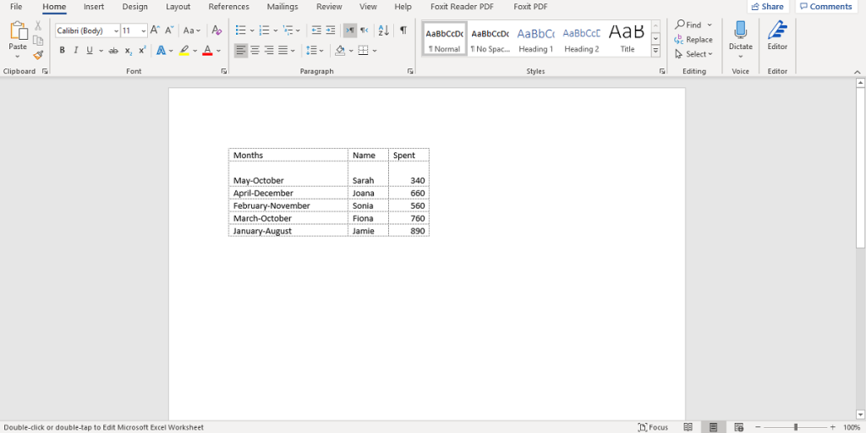This screenshot has width=866, height=433.
Task: Toggle italic formatting
Action: (75, 50)
